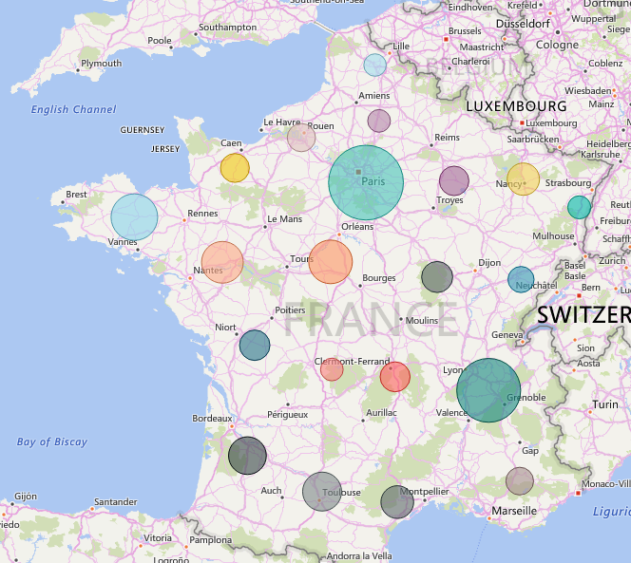Viewport: 631px width, 563px height.
Task: Click the Aurillac city label
Action: click(381, 413)
